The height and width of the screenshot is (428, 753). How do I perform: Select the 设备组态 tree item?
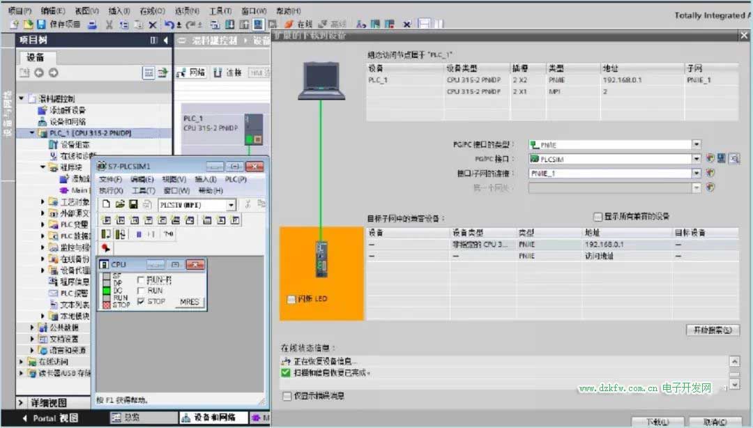coord(69,144)
